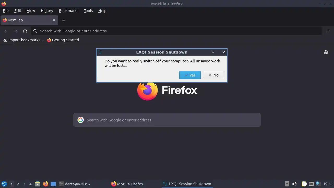Confirm shutdown with the Yes button
Screen dimensions: 334x188
(190, 75)
